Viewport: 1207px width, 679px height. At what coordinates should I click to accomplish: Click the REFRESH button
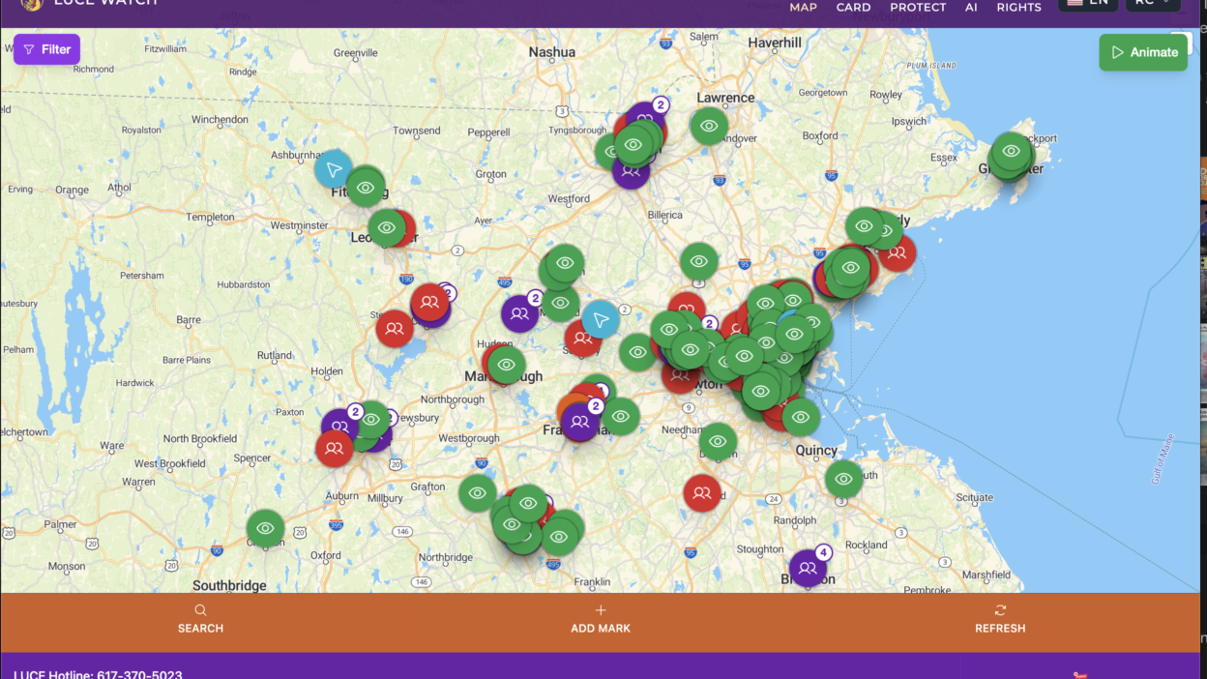pos(1000,619)
